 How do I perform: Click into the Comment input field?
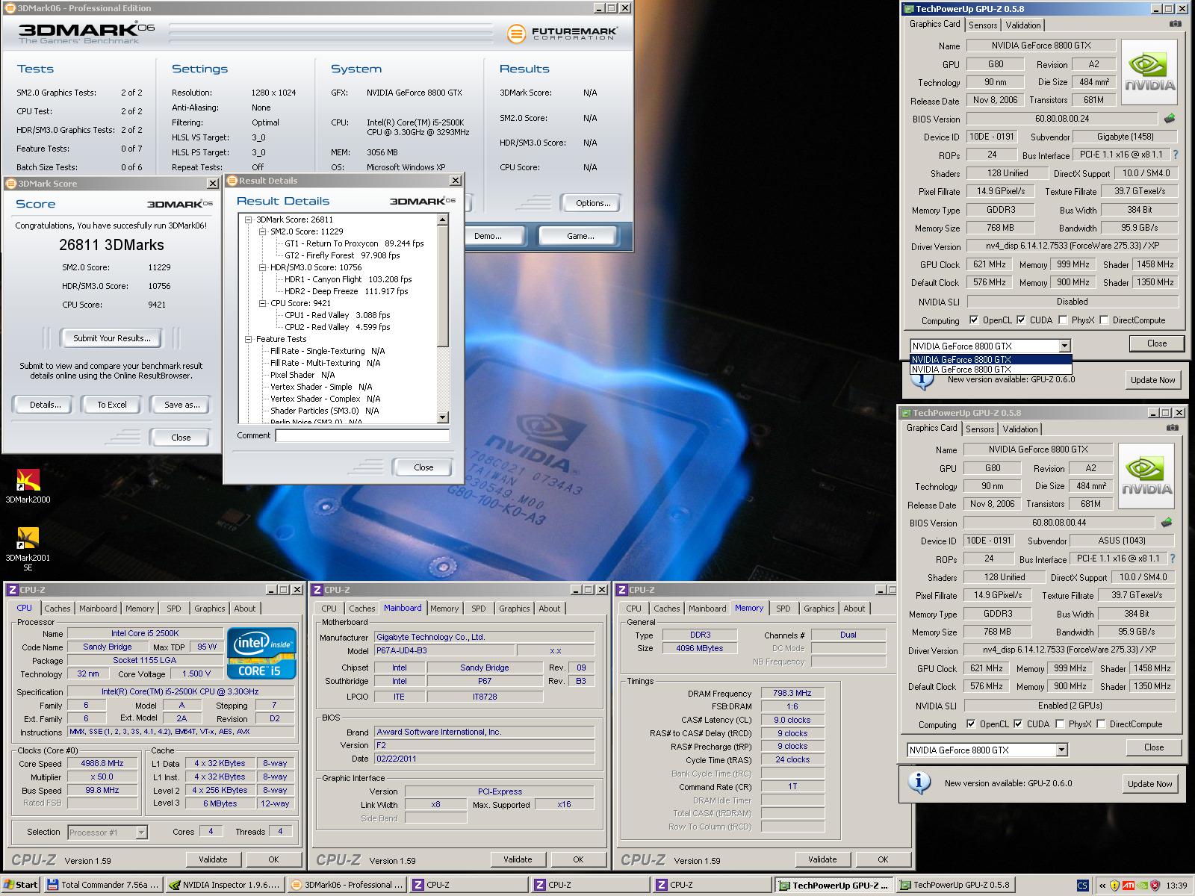point(362,435)
